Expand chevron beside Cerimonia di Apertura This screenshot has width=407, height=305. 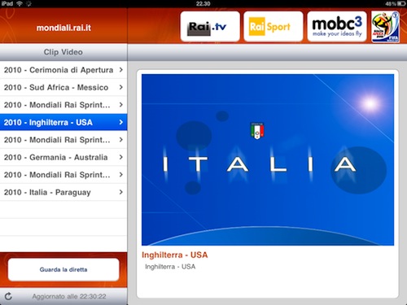121,70
